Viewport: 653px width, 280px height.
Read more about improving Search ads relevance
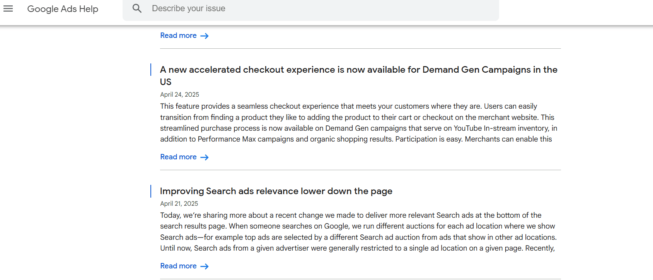tap(178, 266)
